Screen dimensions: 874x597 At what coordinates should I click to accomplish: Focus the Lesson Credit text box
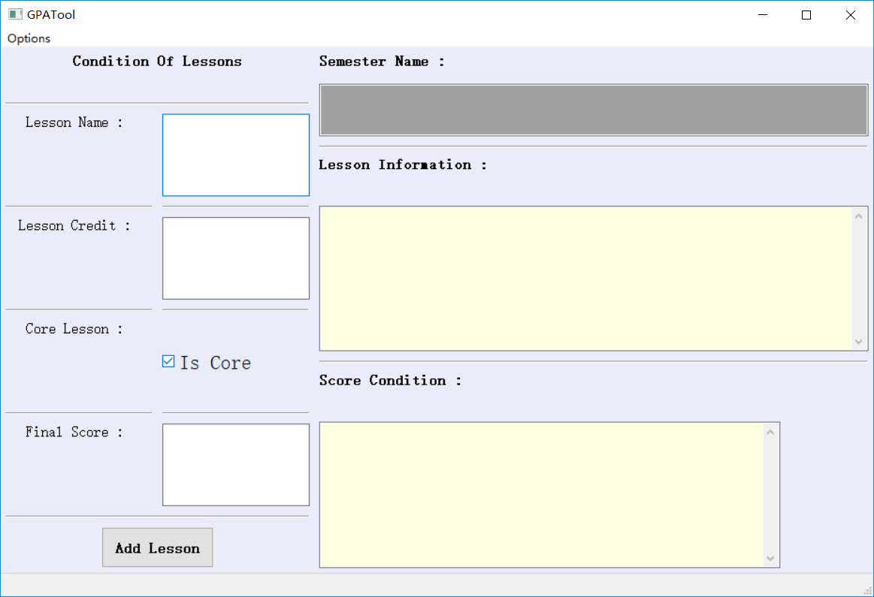(236, 258)
